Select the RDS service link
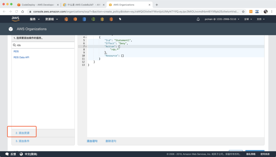Viewport: 276px width, 157px height. tap(16, 51)
